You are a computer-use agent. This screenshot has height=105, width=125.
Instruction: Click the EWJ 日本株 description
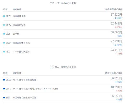pos(16,34)
